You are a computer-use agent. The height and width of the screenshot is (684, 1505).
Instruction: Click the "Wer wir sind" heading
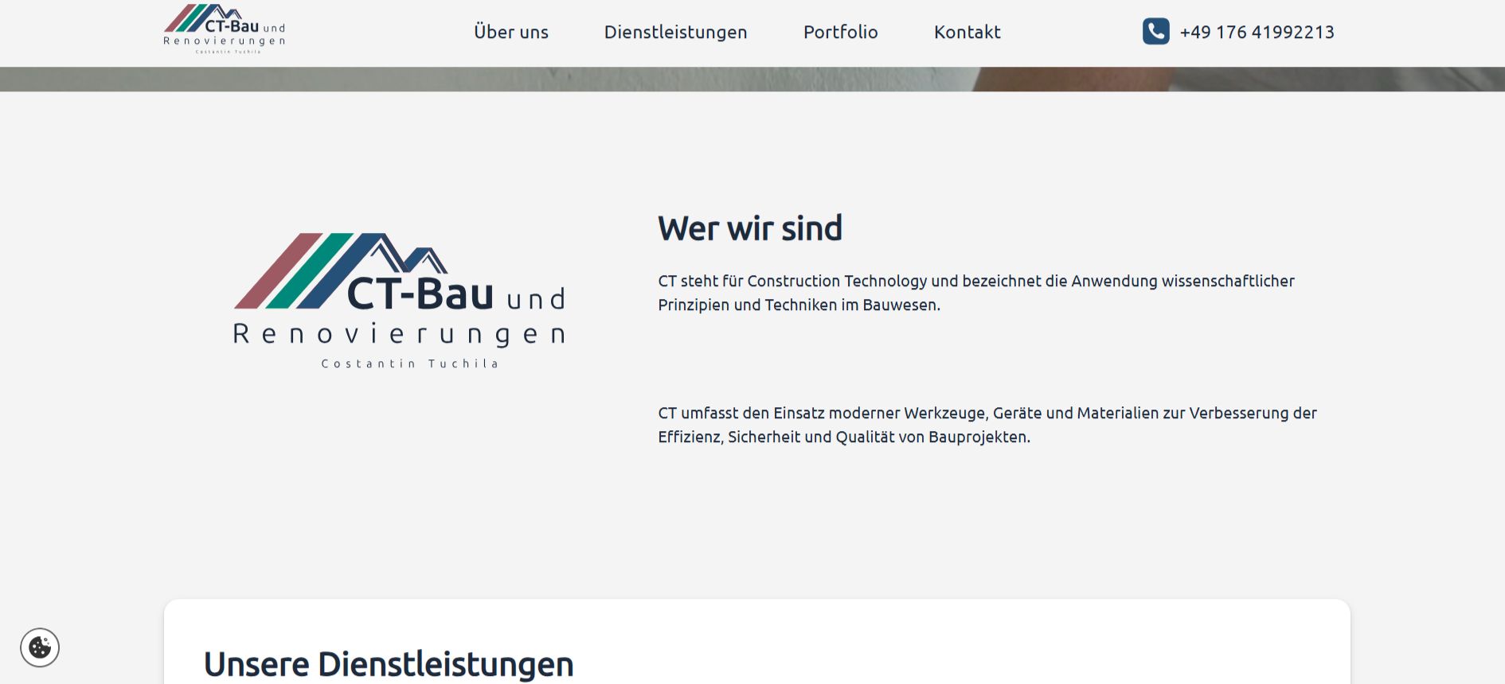pos(749,229)
